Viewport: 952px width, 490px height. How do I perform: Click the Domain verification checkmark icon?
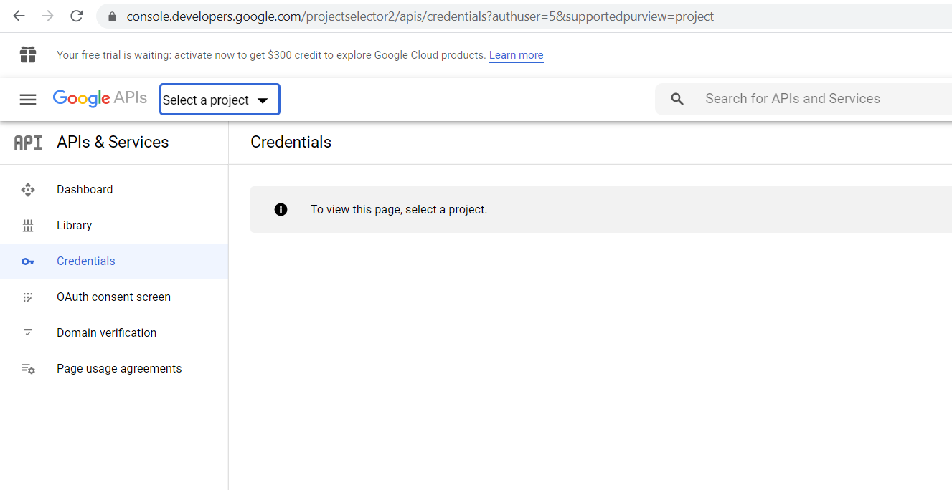[28, 333]
